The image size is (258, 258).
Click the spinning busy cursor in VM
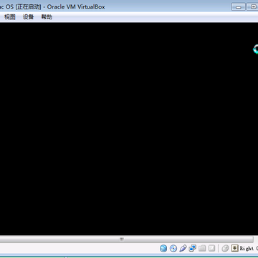point(256,49)
